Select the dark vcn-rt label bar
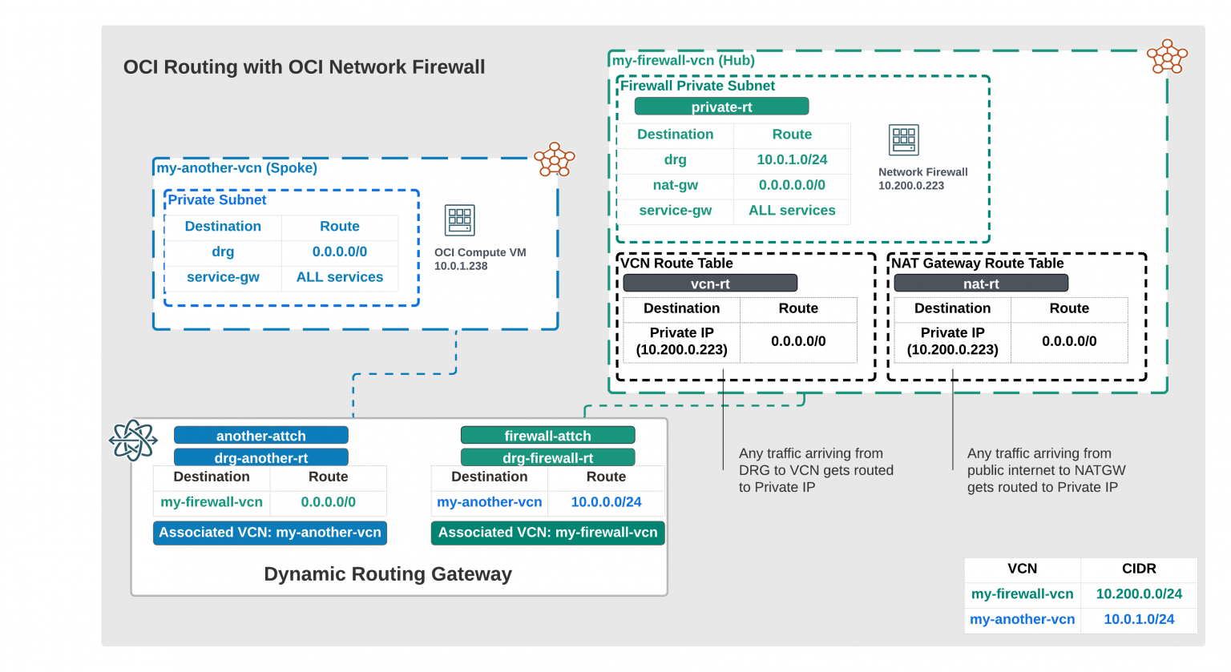The image size is (1231, 672). 710,284
